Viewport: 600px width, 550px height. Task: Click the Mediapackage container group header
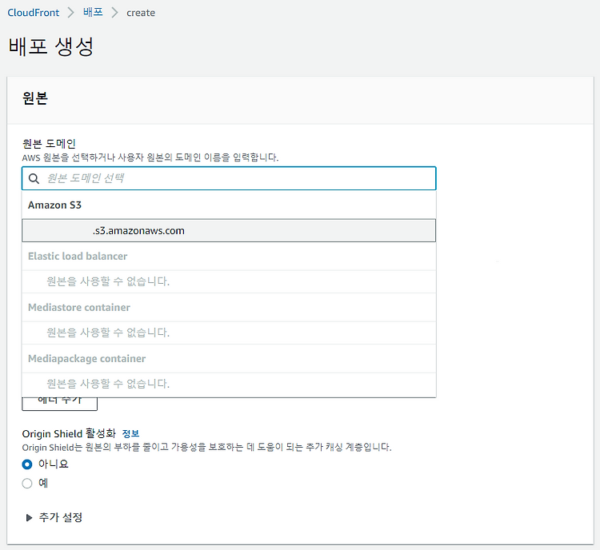87,359
